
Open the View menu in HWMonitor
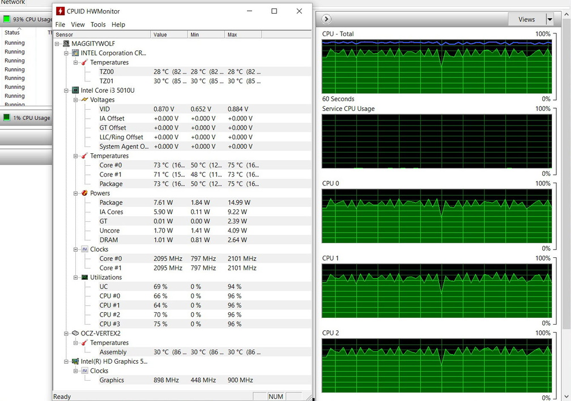(78, 24)
